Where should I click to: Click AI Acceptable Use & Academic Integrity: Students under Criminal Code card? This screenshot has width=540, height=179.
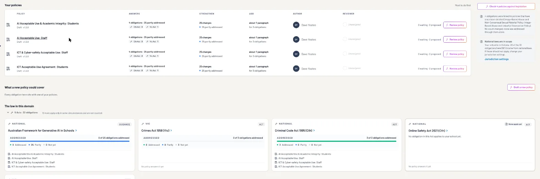pos(305,154)
